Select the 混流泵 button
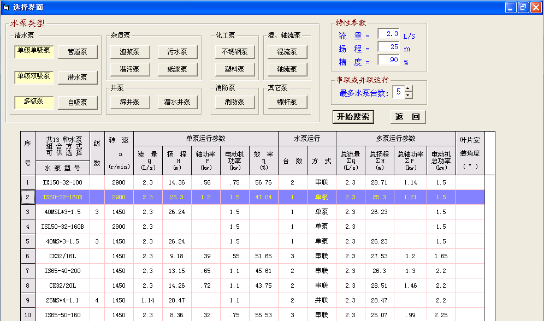Image resolution: width=544 pixels, height=321 pixels. pos(287,52)
